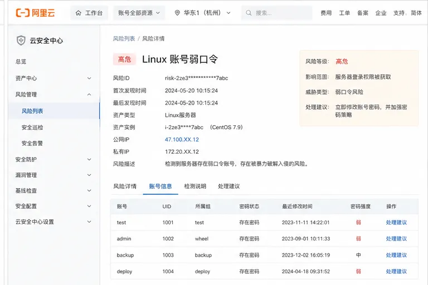Click the 账号 column header

pos(122,207)
